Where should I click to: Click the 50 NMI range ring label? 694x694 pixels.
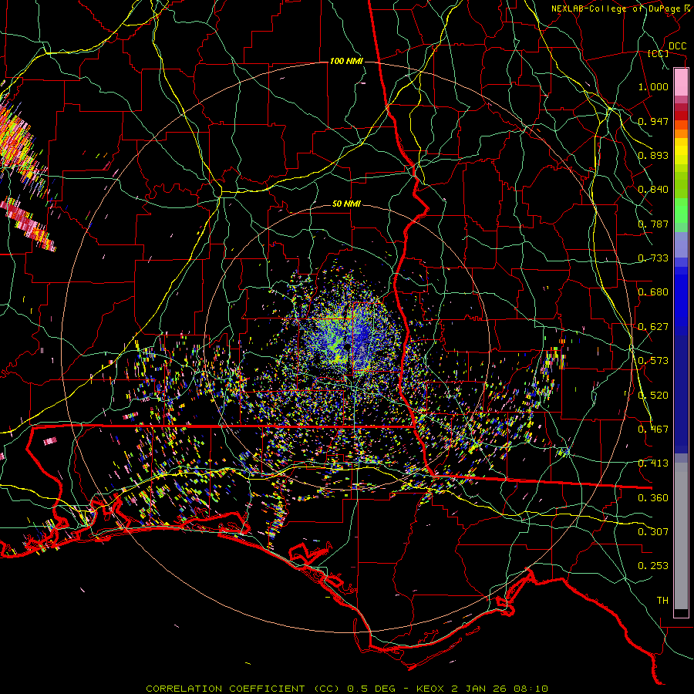[x=346, y=204]
